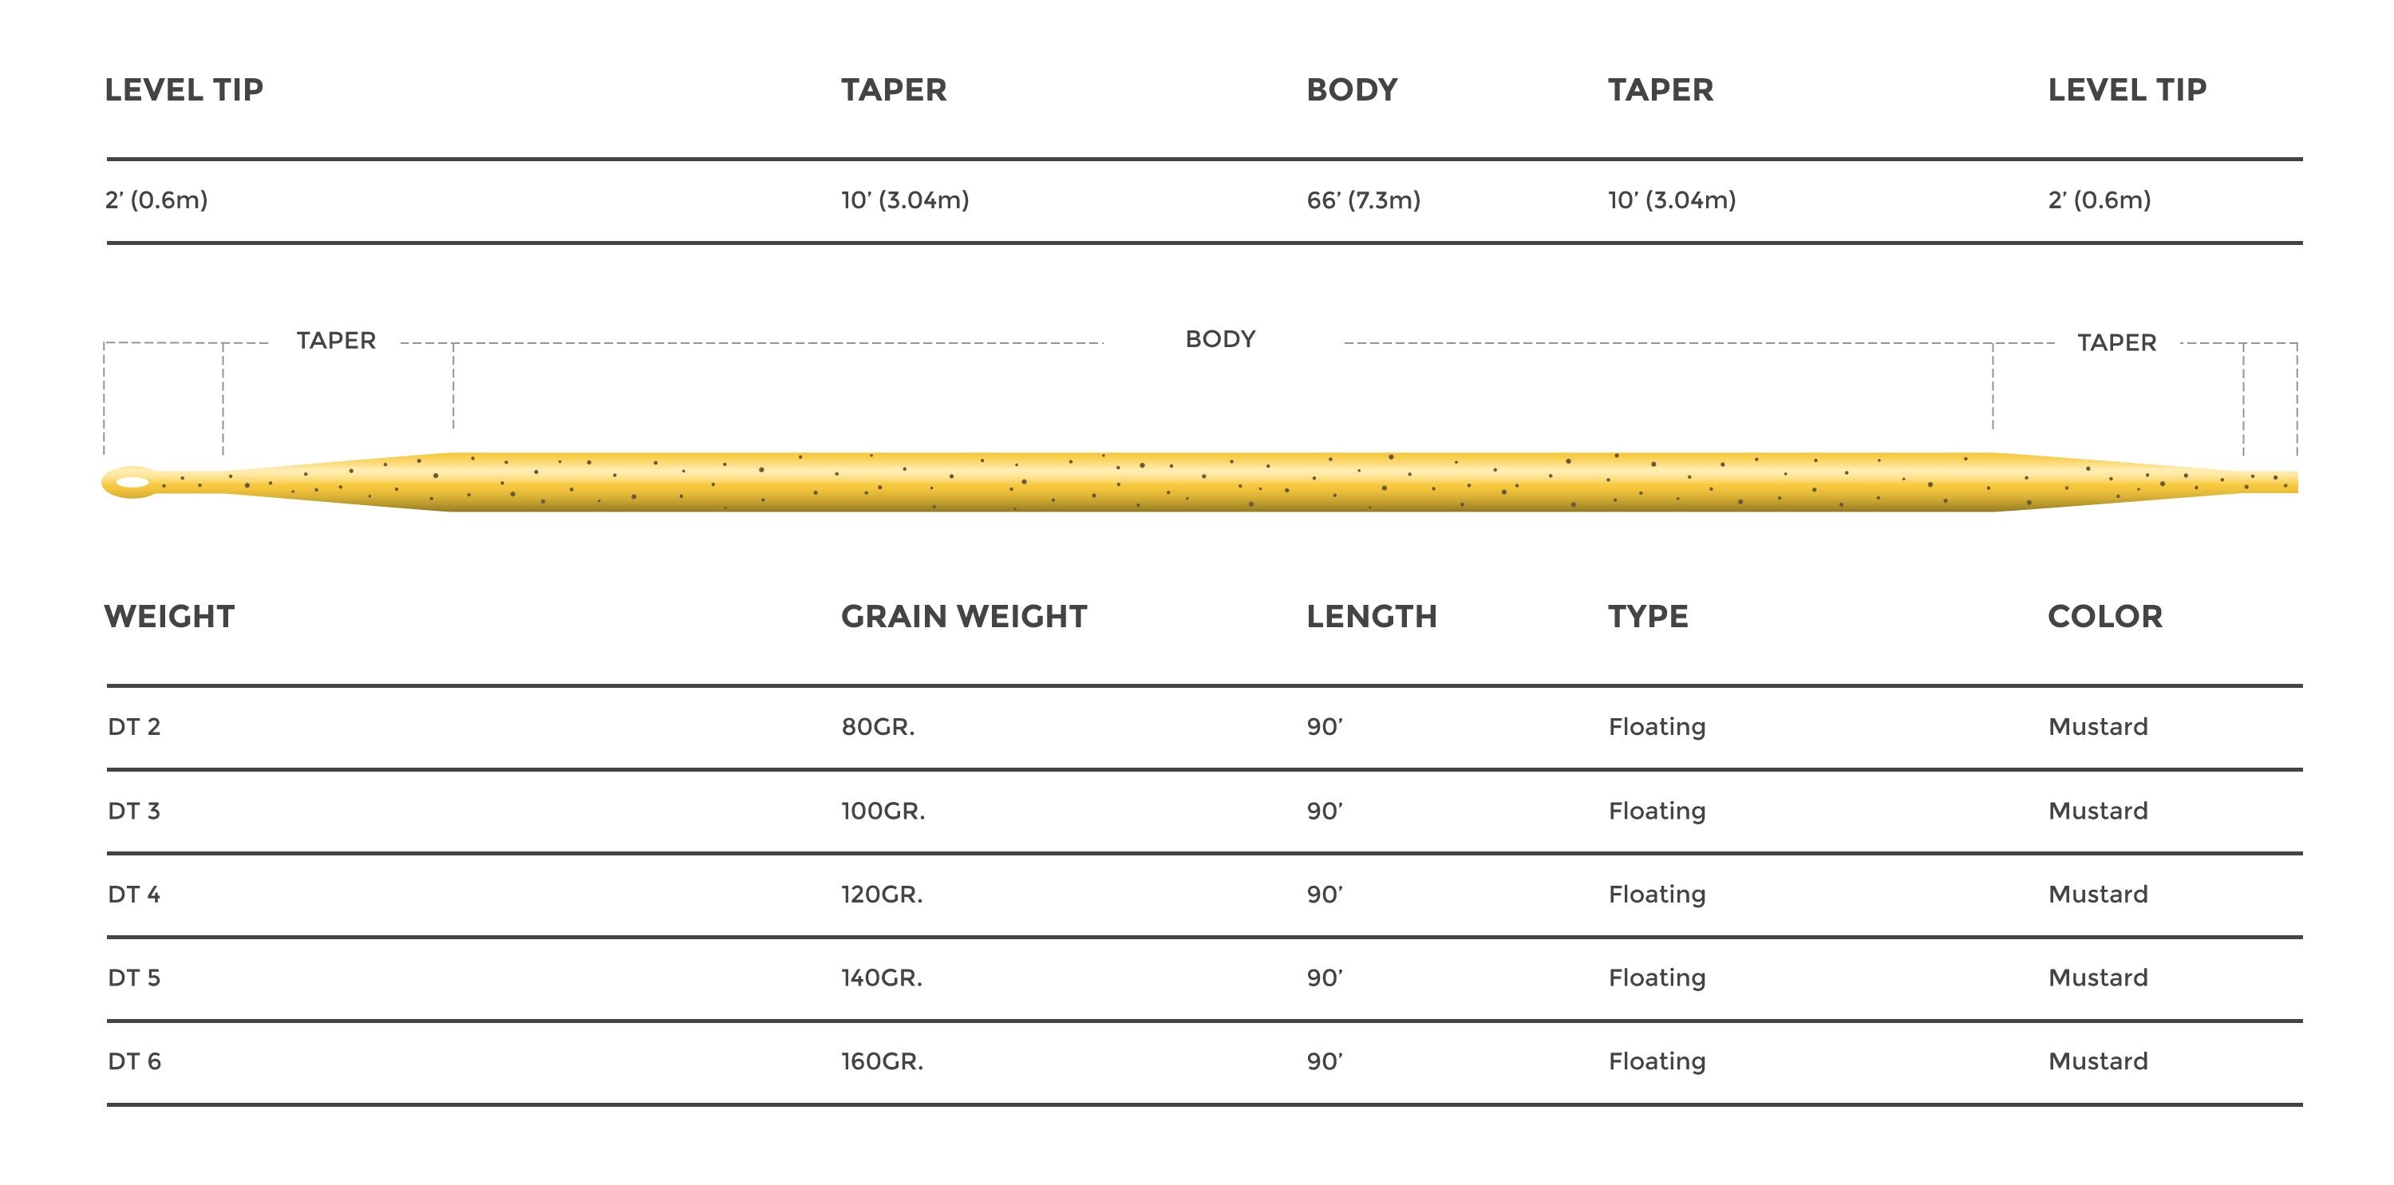Select the DT 2 weight row label
This screenshot has width=2394, height=1185.
coord(134,727)
